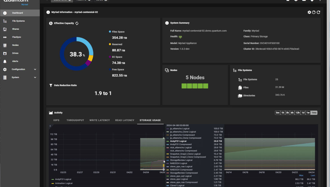Select the 3h time range
The width and height of the screenshot is (330, 187).
coord(287,113)
